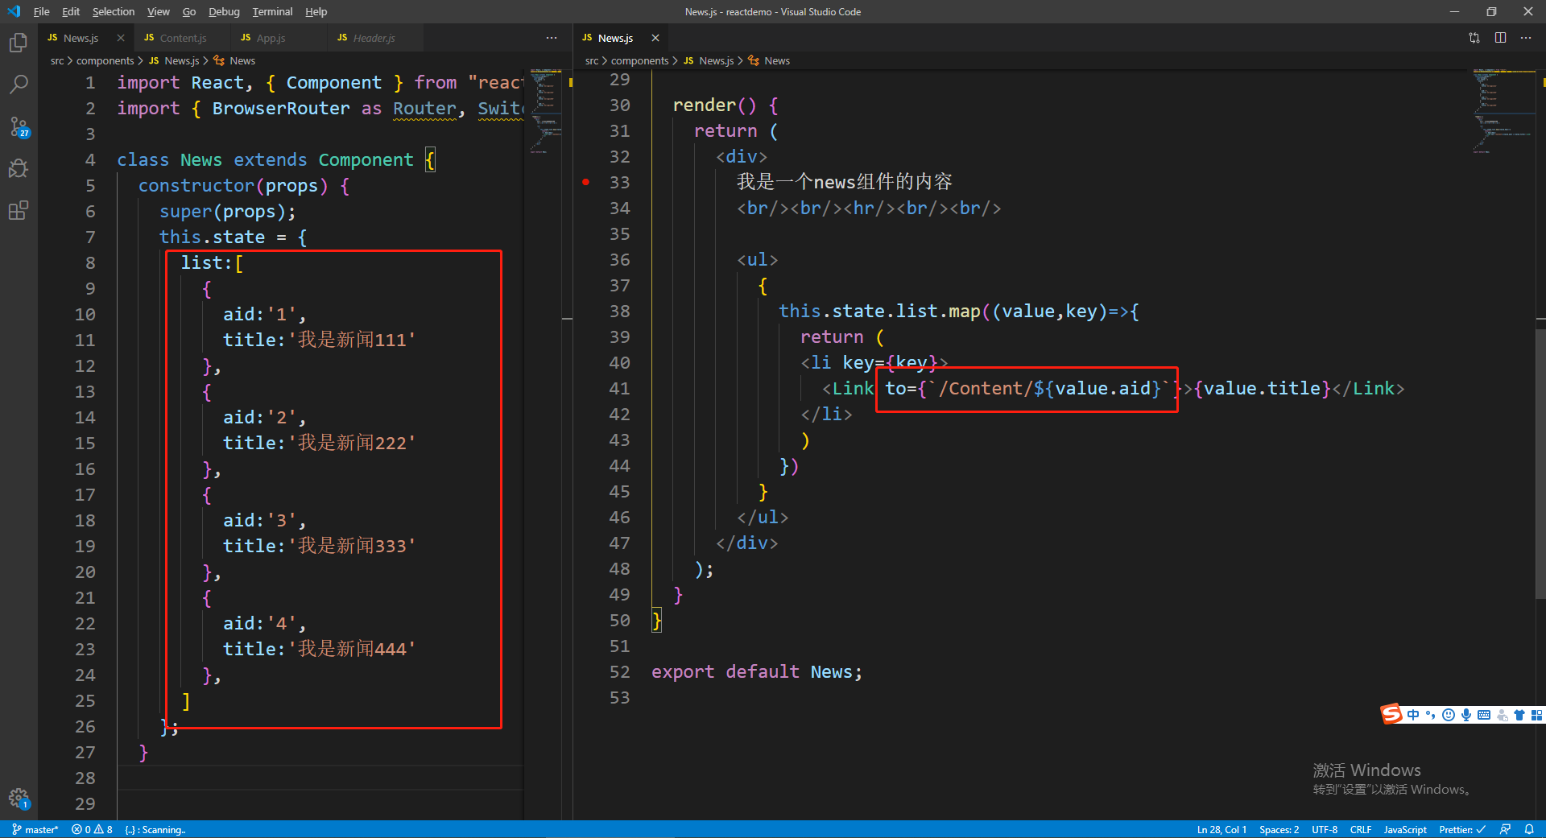Expand News class breadcrumb in left editor
Image resolution: width=1546 pixels, height=838 pixels.
pyautogui.click(x=234, y=60)
